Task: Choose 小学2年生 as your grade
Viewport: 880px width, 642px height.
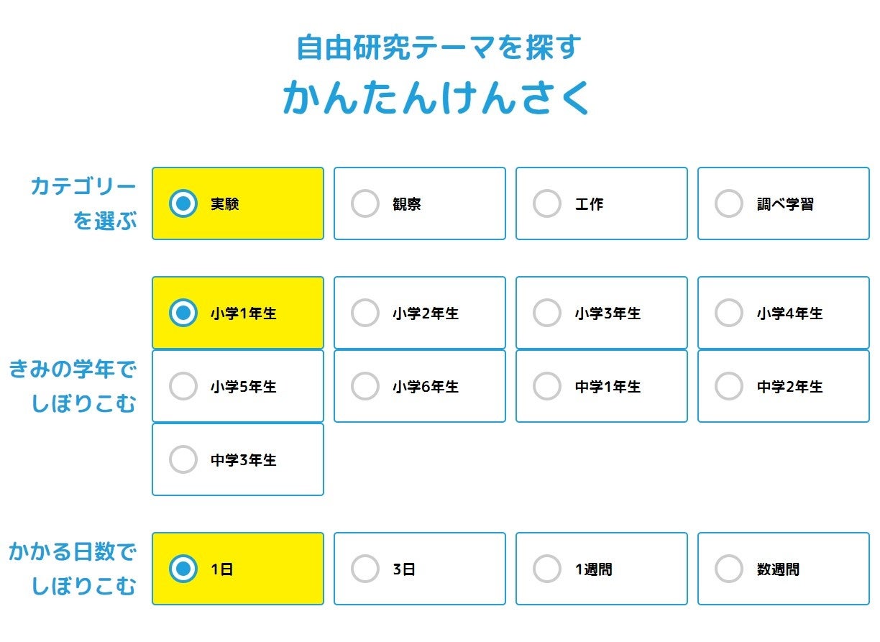Action: click(365, 313)
